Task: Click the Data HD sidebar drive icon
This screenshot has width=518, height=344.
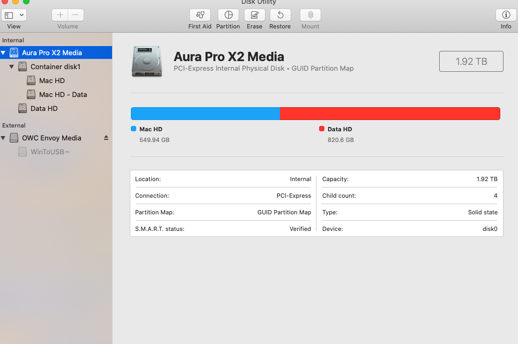Action: [x=23, y=108]
